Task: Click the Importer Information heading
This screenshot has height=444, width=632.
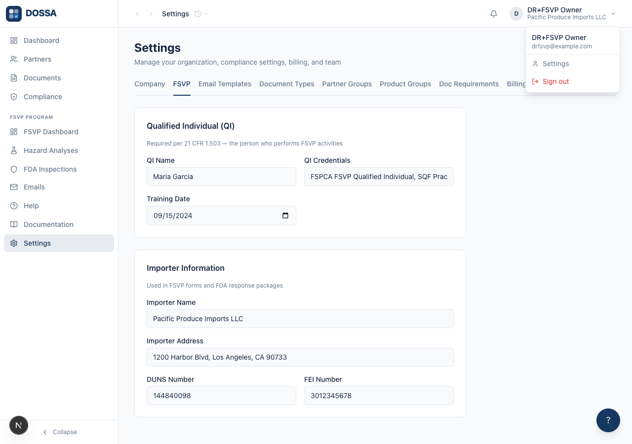Action: [x=186, y=268]
